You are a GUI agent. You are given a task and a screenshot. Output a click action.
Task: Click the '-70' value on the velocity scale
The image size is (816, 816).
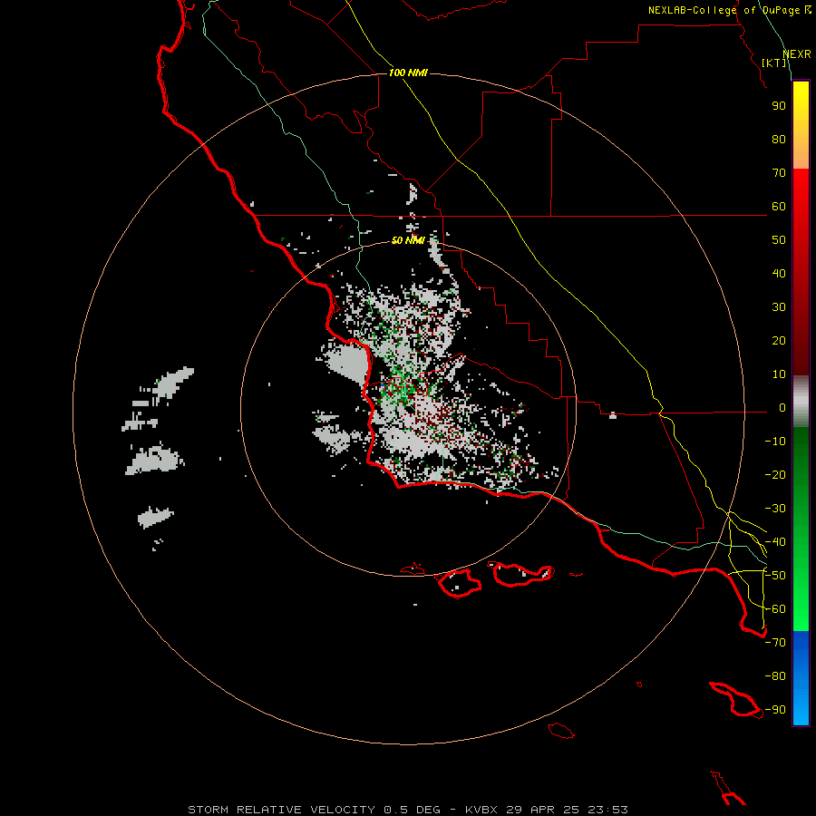point(775,643)
